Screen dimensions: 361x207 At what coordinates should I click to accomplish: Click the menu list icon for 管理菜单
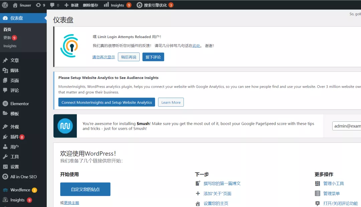pos(318,193)
